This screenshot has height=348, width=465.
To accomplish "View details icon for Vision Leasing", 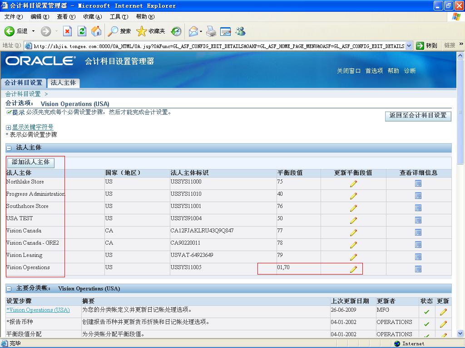I will (x=418, y=257).
